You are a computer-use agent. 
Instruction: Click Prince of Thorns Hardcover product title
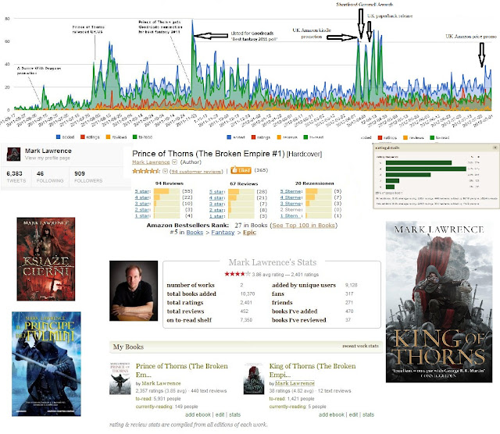click(227, 154)
